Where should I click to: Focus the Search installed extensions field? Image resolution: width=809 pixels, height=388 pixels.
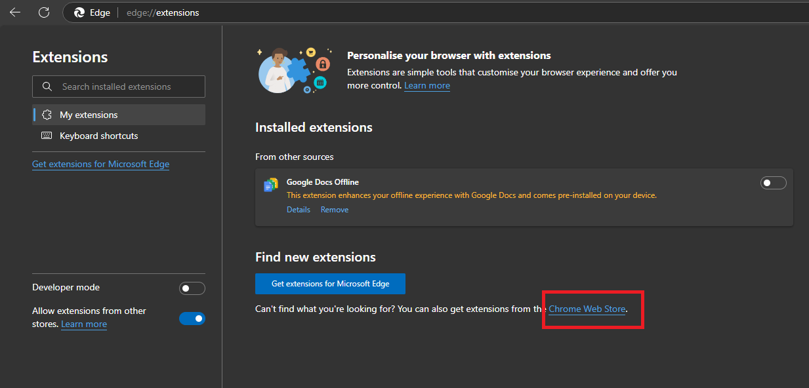coord(119,87)
